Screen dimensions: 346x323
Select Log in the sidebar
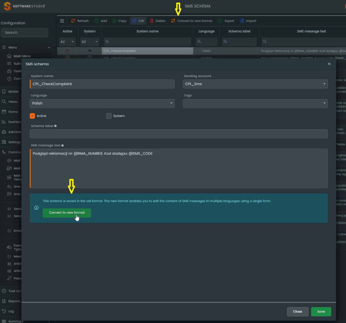coord(11,311)
